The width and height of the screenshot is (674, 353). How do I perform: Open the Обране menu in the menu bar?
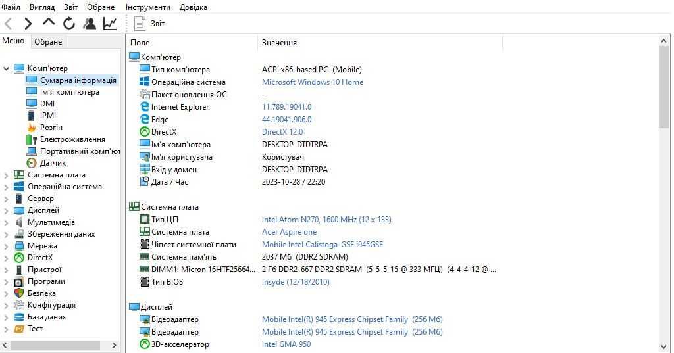[x=101, y=7]
